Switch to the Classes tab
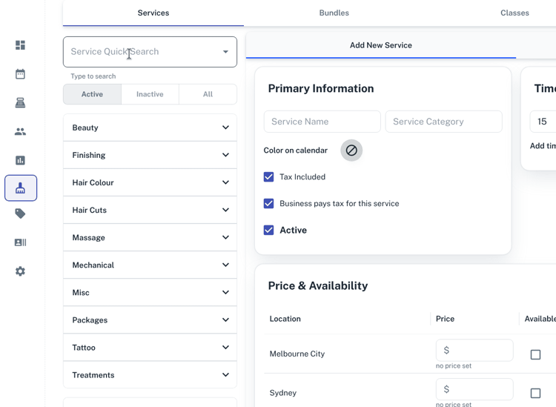Image resolution: width=556 pixels, height=407 pixels. (x=514, y=13)
